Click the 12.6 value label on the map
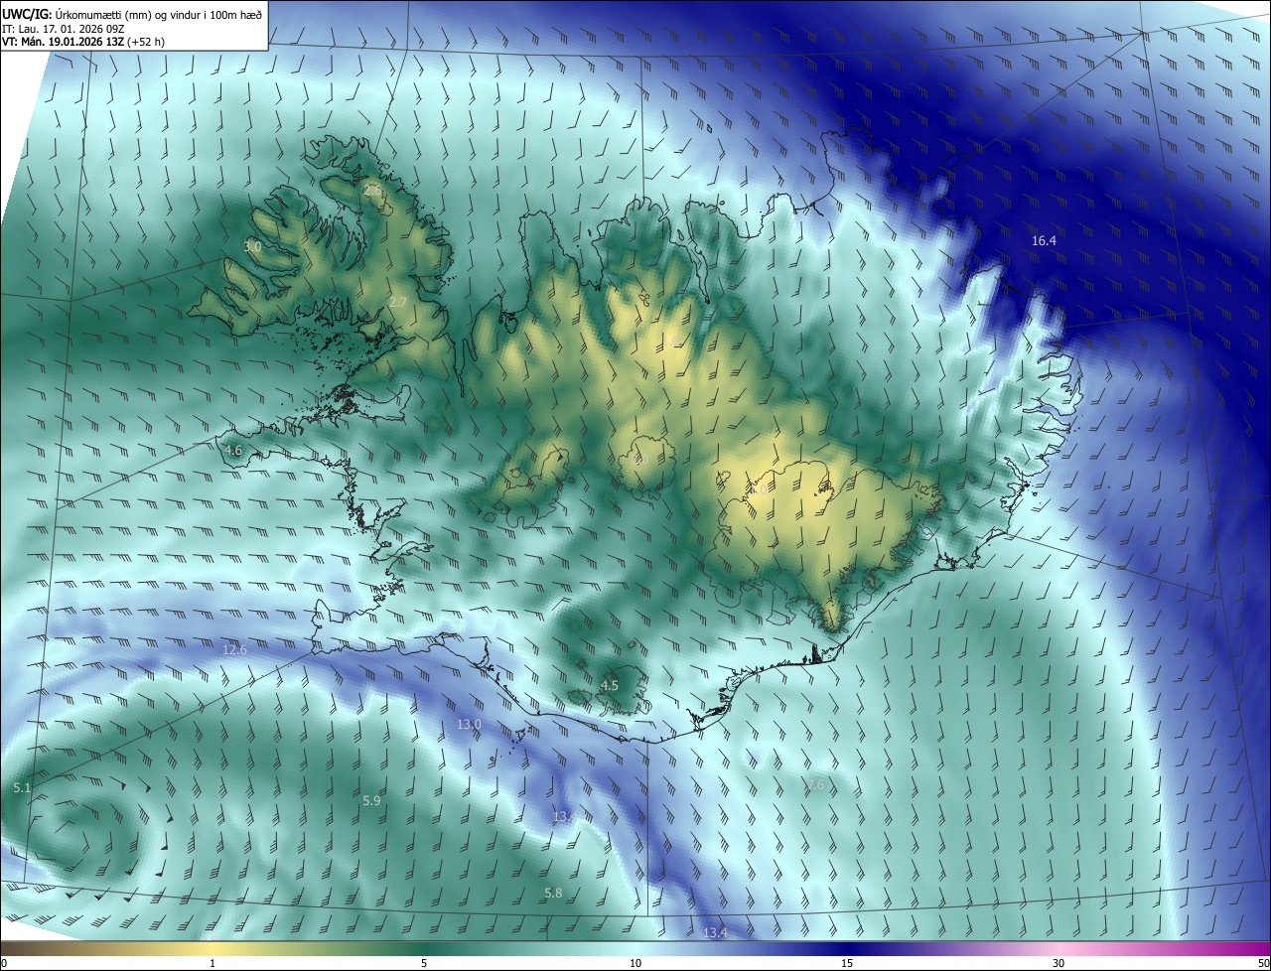 coord(234,650)
